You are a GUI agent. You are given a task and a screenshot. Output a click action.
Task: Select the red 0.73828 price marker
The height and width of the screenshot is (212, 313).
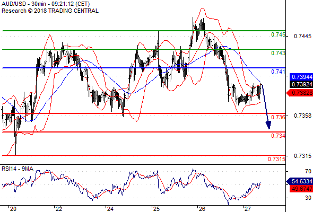(x=300, y=93)
